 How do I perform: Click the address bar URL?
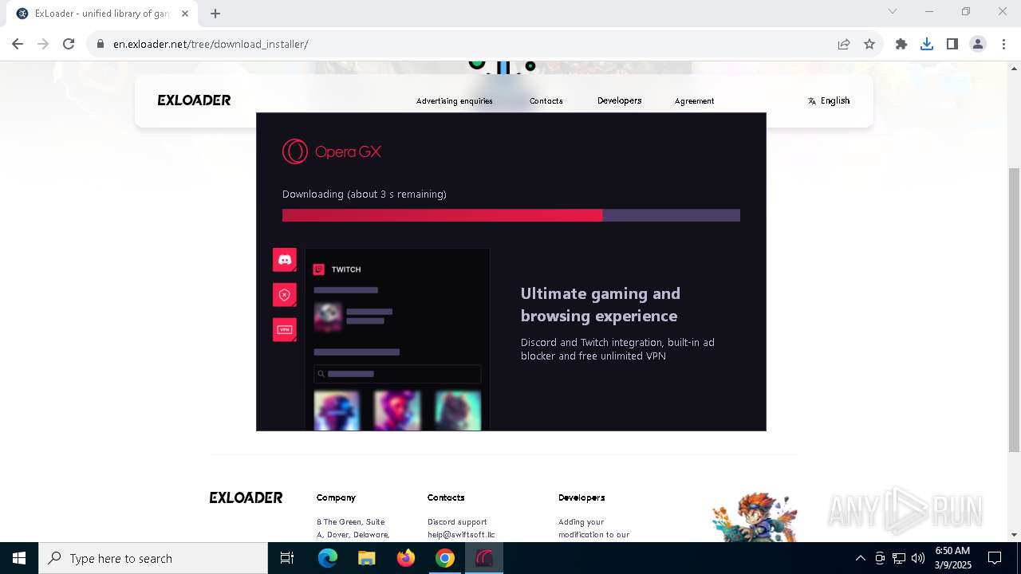(x=211, y=44)
